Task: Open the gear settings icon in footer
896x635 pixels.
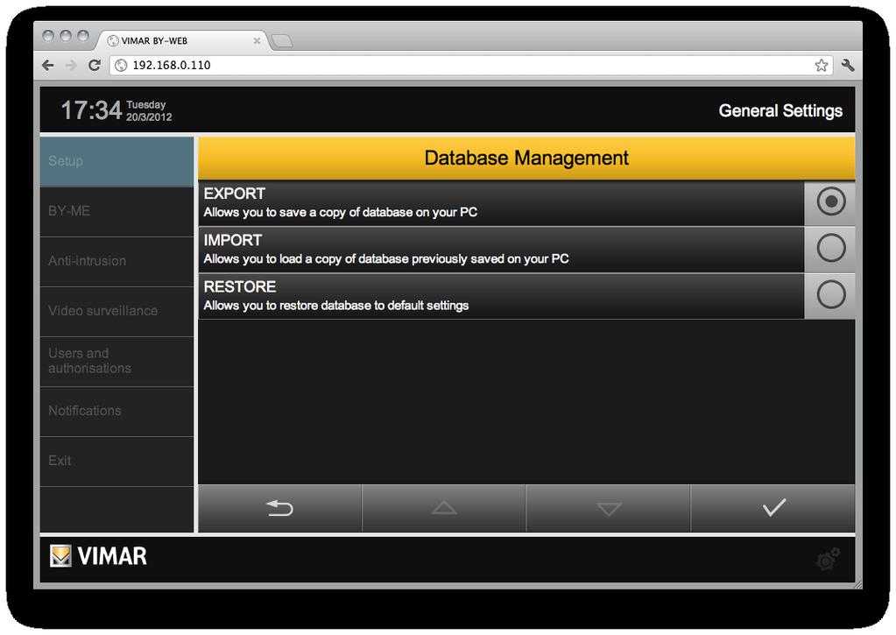Action: [828, 560]
